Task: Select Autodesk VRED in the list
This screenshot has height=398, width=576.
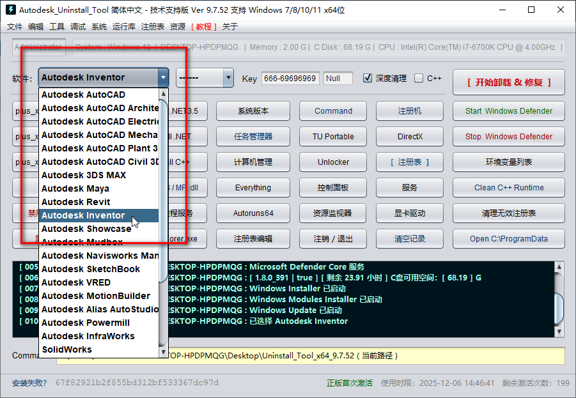Action: pos(99,282)
